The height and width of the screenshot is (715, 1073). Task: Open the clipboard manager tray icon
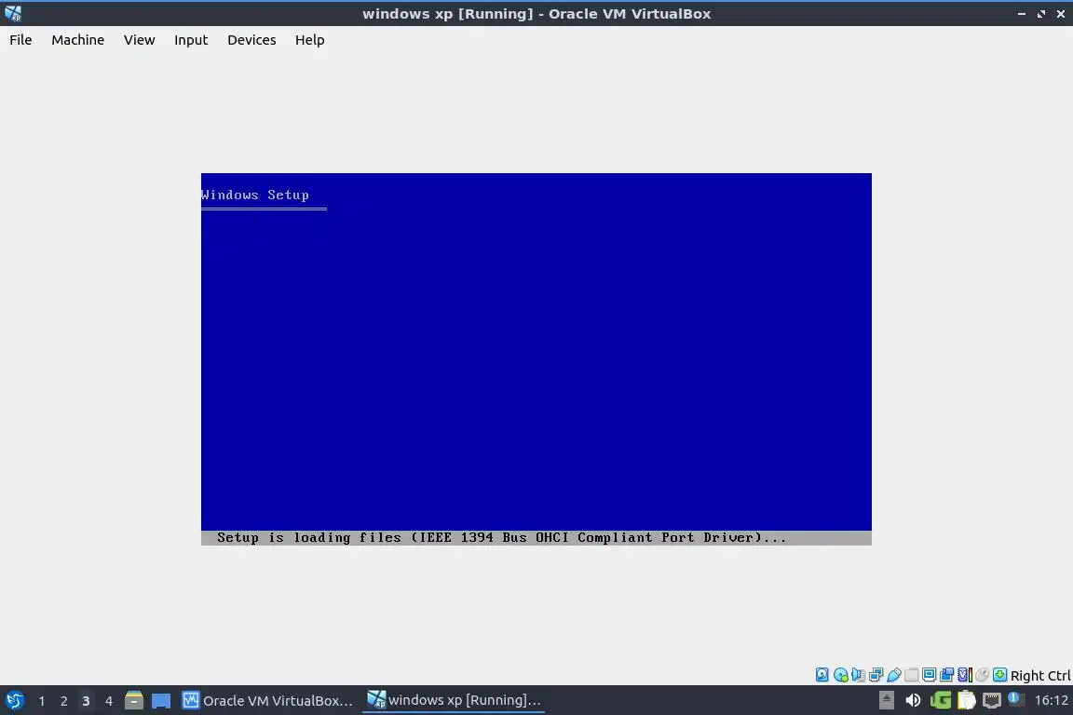pyautogui.click(x=966, y=700)
